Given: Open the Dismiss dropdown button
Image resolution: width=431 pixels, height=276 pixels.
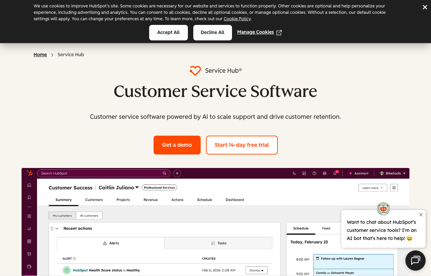Looking at the screenshot, I should 257,270.
